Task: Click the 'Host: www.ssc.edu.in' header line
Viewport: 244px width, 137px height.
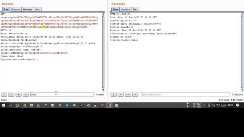Action: [14, 33]
